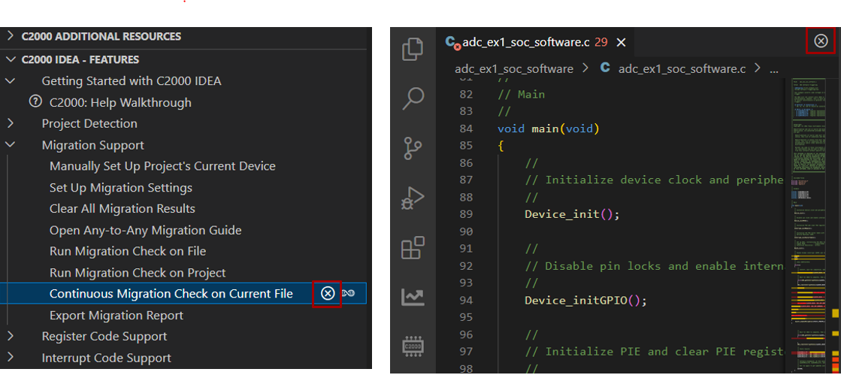Open the Explorer icon in activity bar
This screenshot has width=841, height=375.
(413, 49)
